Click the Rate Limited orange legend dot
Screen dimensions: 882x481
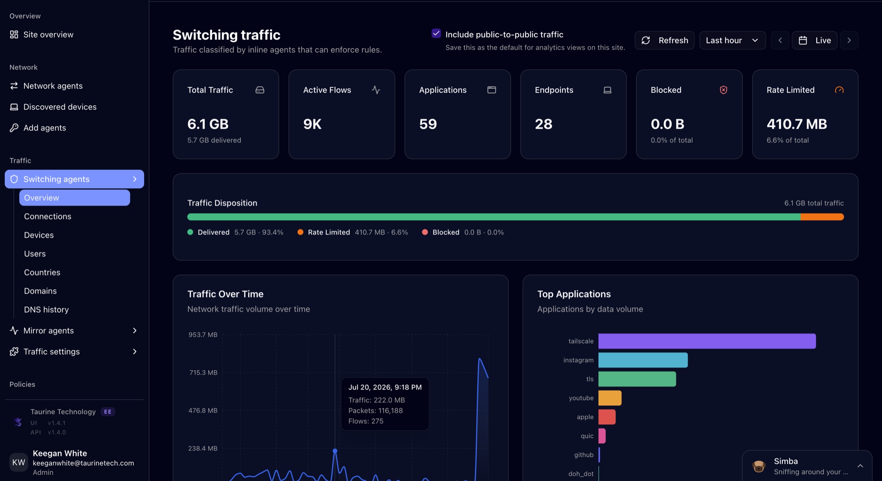click(x=300, y=232)
